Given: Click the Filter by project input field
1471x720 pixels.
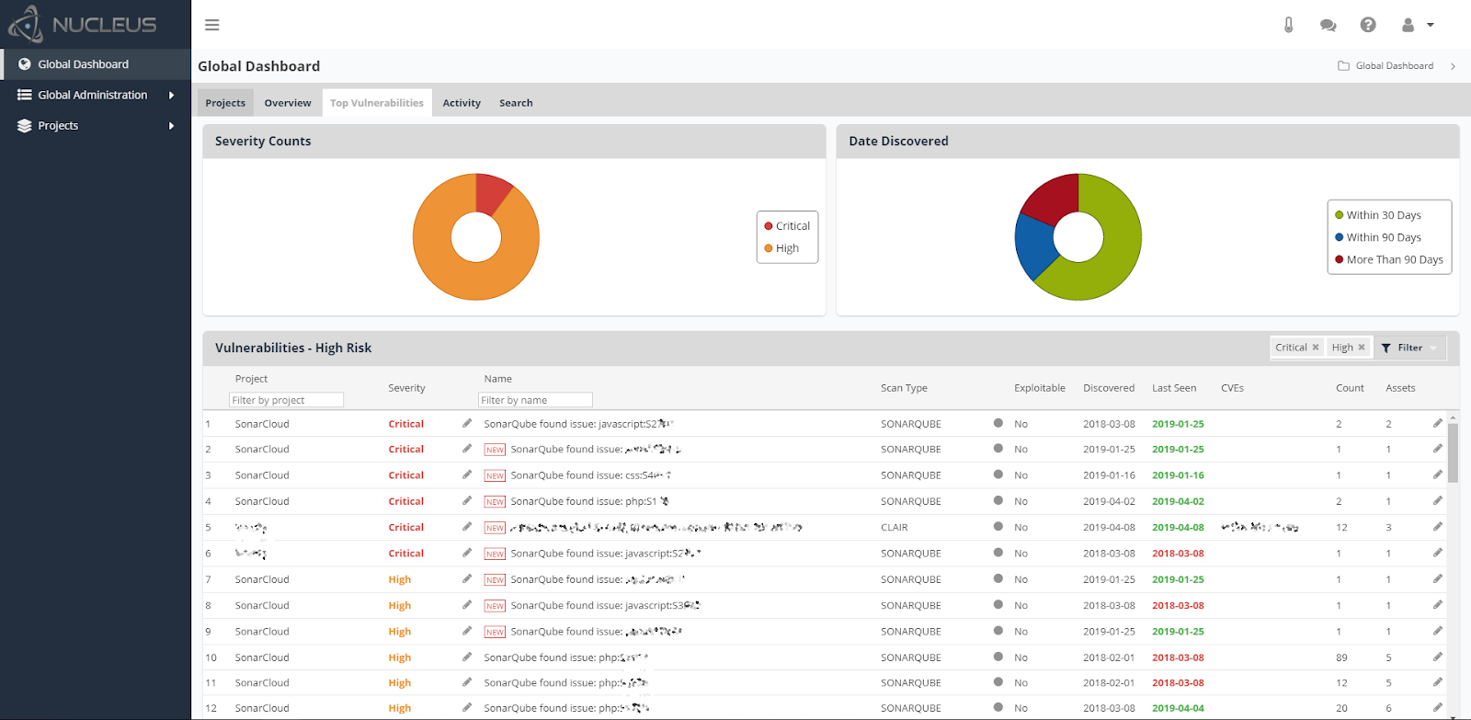Looking at the screenshot, I should (286, 400).
